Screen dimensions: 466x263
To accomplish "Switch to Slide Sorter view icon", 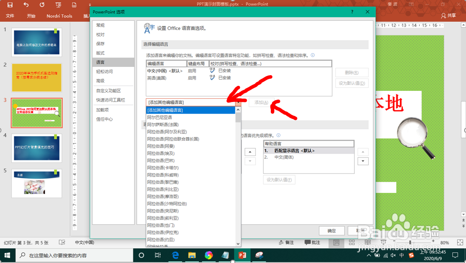I will click(x=352, y=243).
